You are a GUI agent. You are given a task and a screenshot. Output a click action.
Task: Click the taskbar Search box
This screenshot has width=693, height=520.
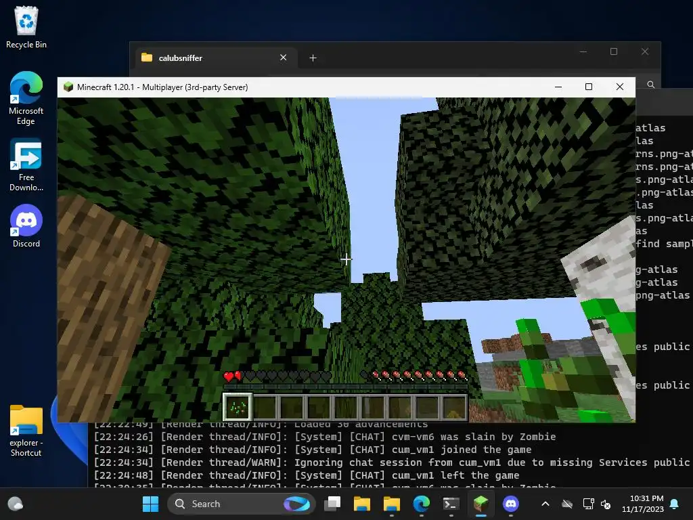pyautogui.click(x=242, y=504)
